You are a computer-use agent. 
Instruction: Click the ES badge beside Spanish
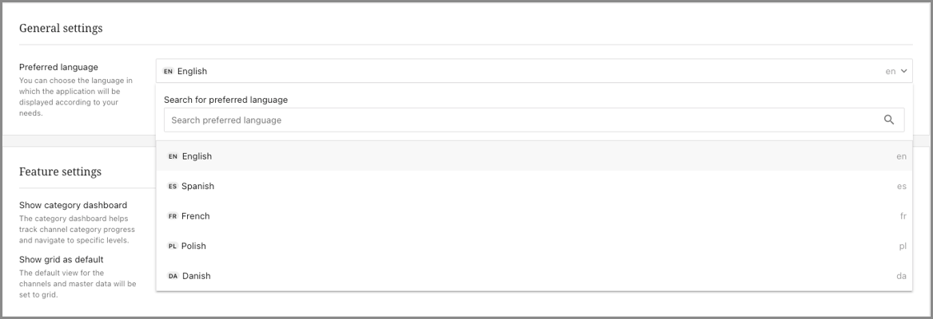(173, 186)
